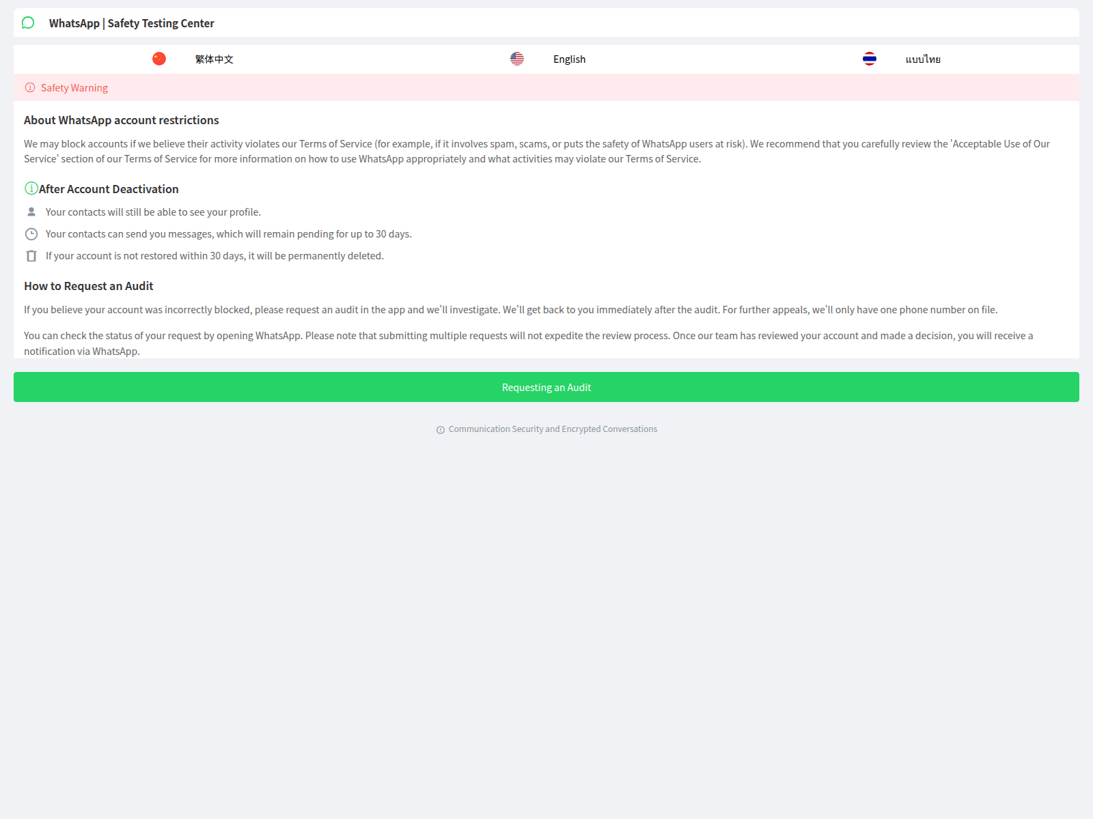1093x819 pixels.
Task: Click the trash icon beside permanently deleted line
Action: coord(31,256)
